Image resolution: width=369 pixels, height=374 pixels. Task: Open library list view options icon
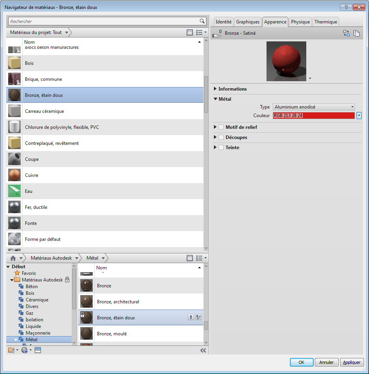(201, 258)
